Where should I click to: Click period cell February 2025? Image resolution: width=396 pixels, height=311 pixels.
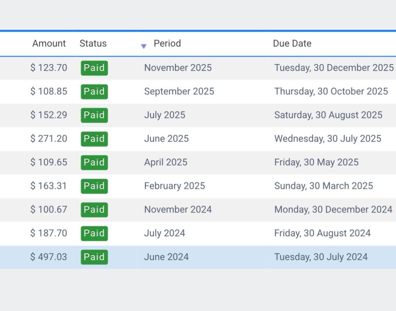point(174,186)
